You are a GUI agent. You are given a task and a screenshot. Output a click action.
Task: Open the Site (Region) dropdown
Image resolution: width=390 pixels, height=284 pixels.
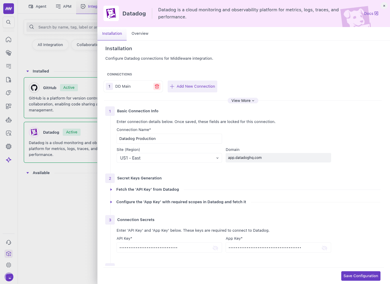click(x=169, y=158)
